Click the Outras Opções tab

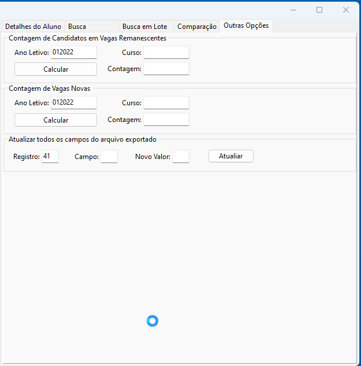[245, 26]
